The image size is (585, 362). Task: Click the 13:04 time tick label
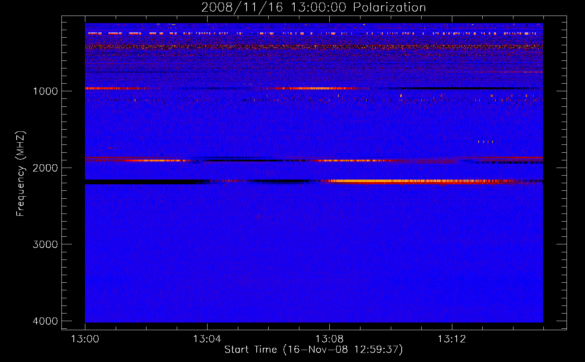click(x=207, y=339)
